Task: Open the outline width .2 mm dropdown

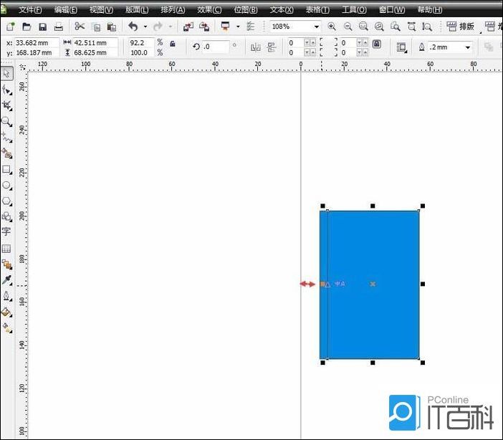Action: coord(468,47)
